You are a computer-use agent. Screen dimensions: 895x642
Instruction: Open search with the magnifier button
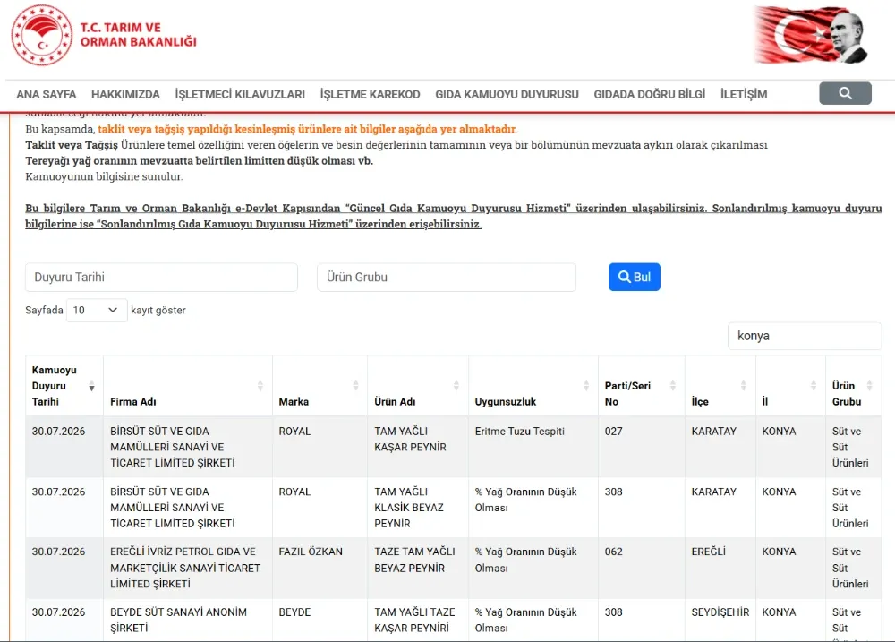pos(845,93)
